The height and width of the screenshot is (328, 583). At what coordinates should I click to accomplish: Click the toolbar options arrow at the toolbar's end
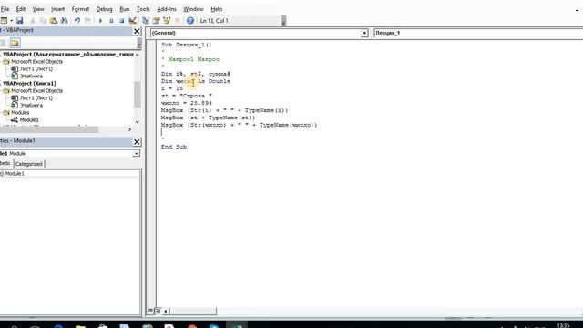tap(283, 21)
